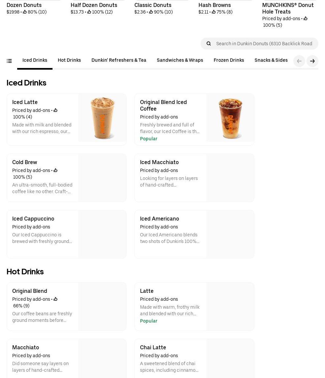Click thumbs-up icon on Original Blend hot drink
The height and width of the screenshot is (378, 325).
(x=55, y=299)
